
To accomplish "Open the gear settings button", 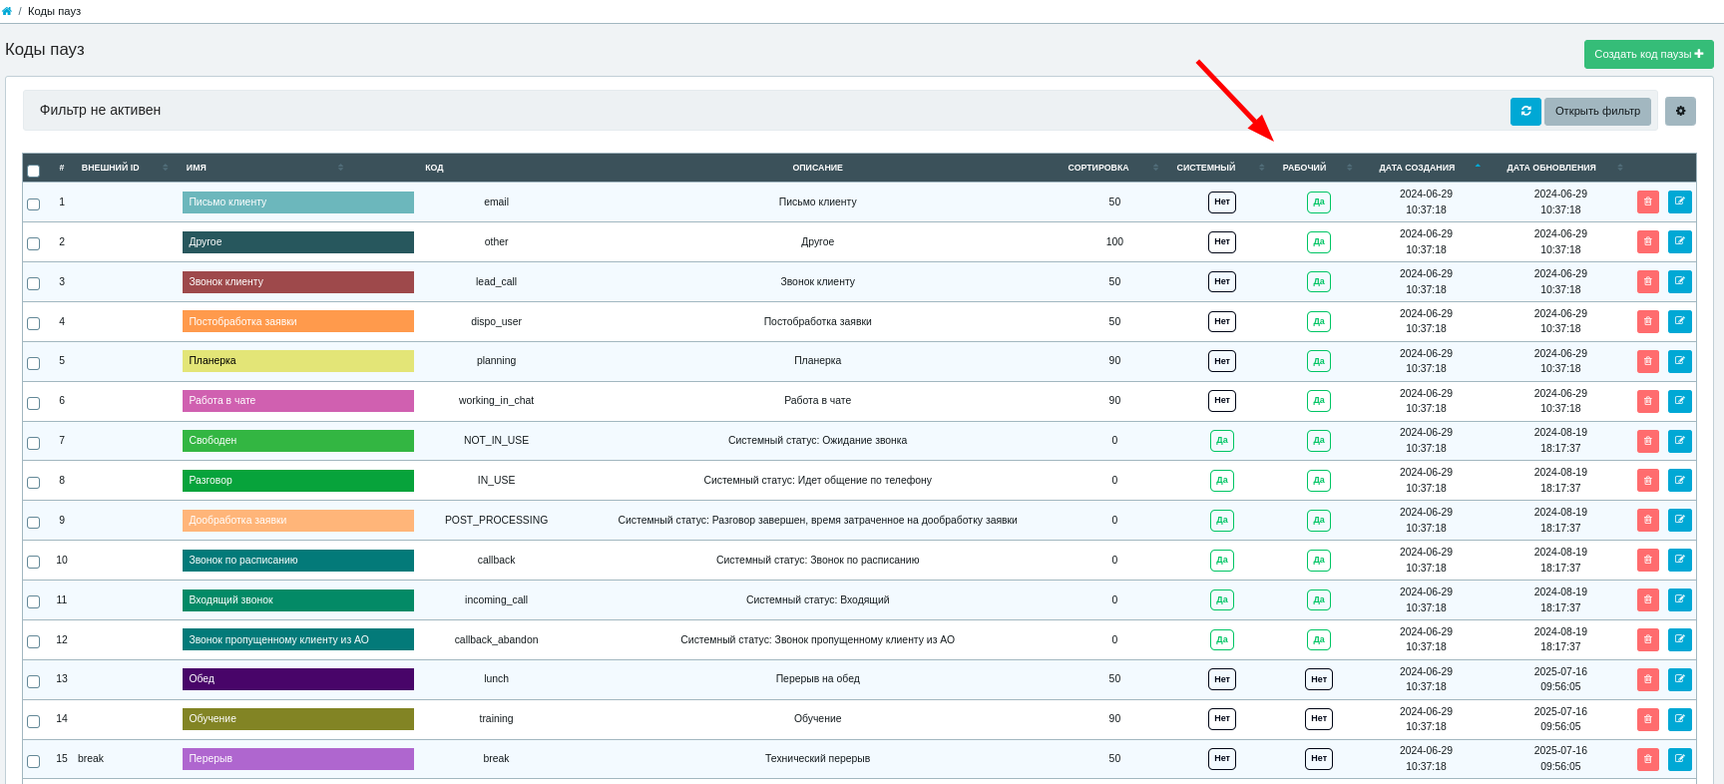I will click(1680, 112).
